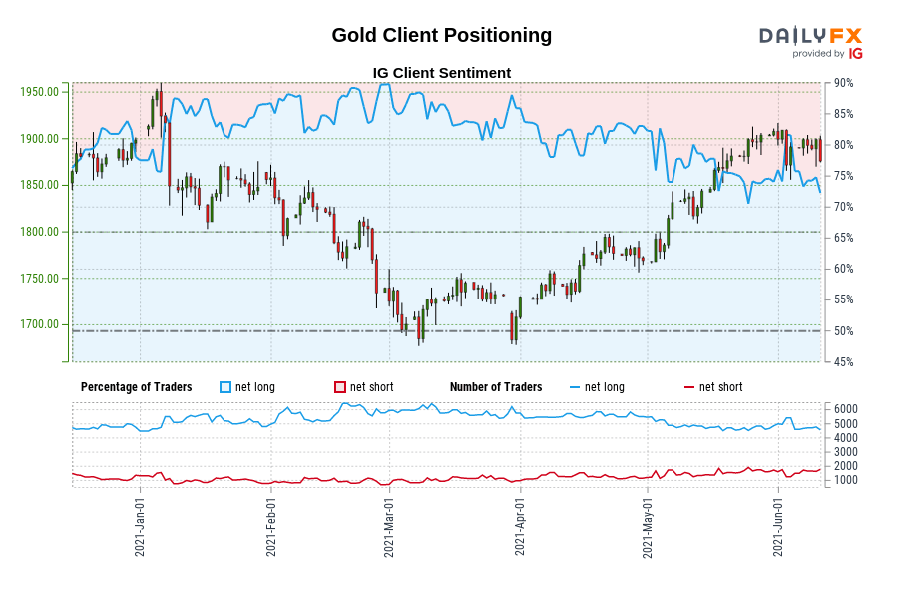Click the 75% sentiment axis label
Viewport: 898px width, 599px height.
[x=843, y=176]
